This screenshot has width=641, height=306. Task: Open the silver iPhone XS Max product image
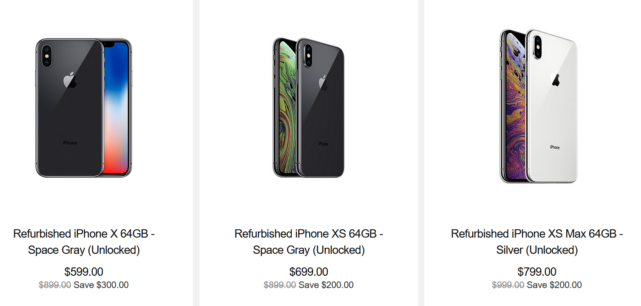(538, 107)
